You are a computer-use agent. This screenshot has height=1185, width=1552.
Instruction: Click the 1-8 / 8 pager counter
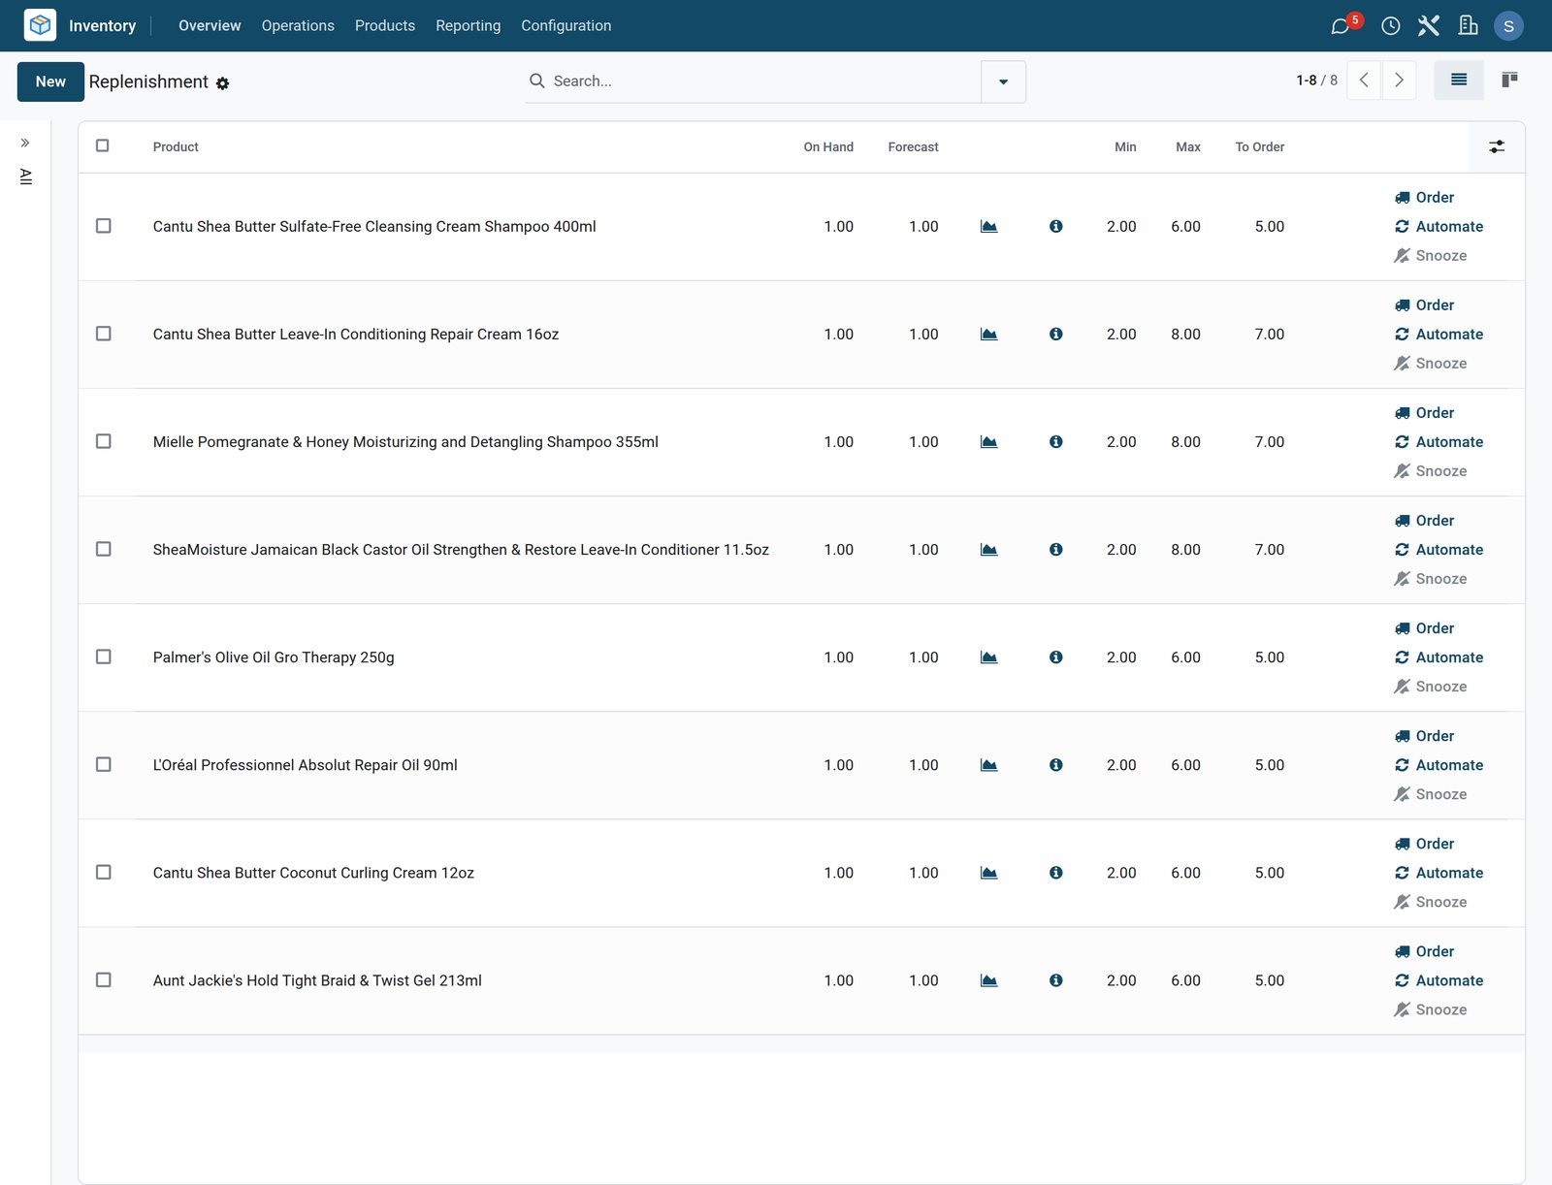tap(1316, 80)
